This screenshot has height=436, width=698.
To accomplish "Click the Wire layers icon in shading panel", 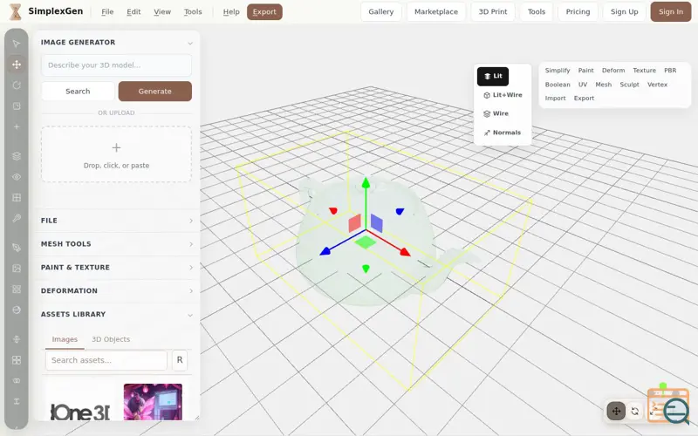I will pos(487,114).
